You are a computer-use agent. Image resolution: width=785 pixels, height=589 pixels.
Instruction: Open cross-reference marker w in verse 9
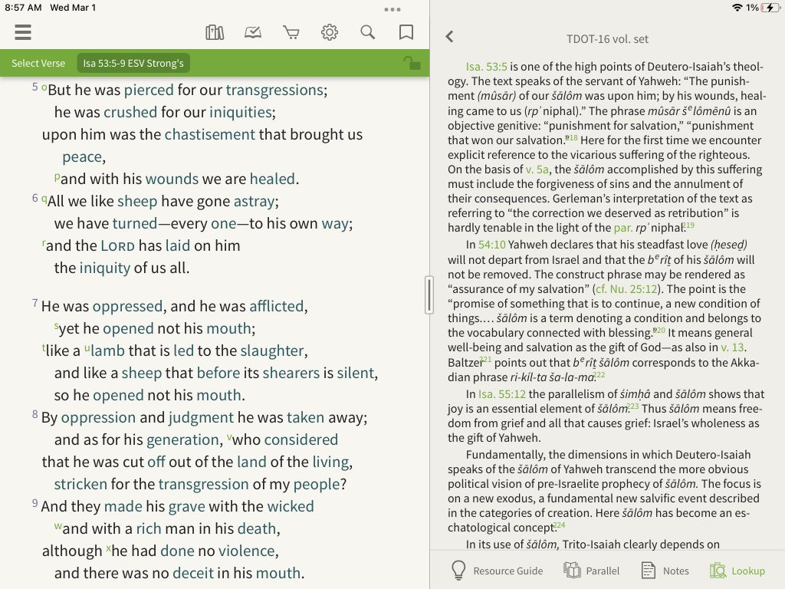(58, 526)
